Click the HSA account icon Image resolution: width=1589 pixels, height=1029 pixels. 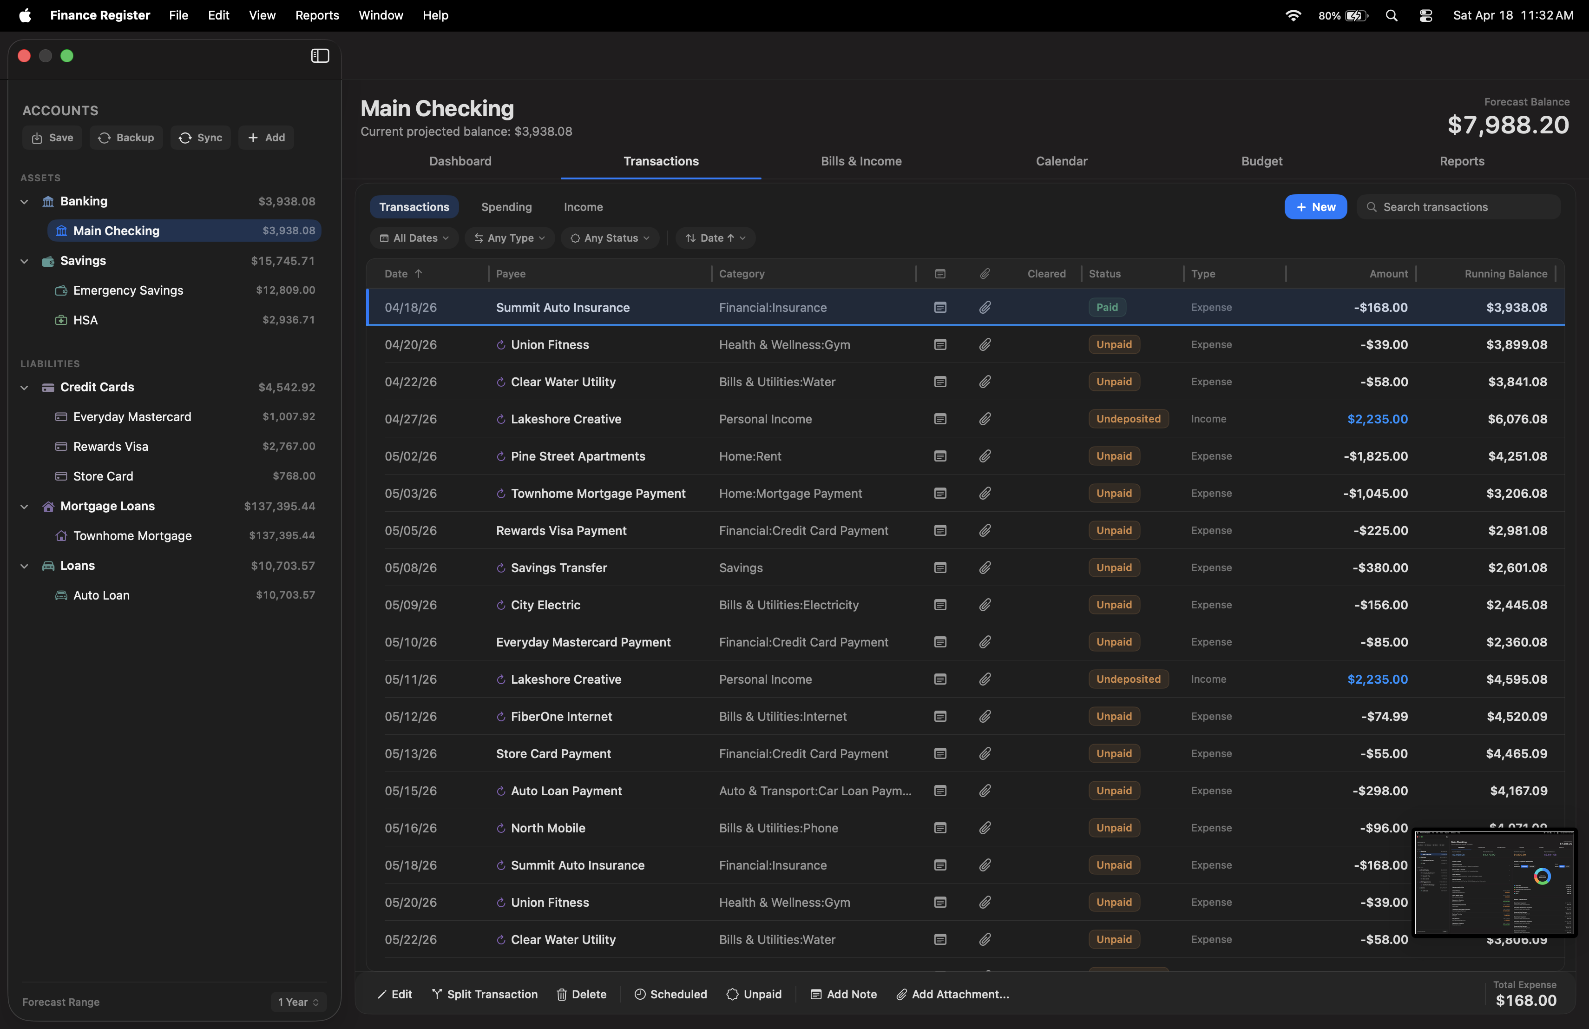click(x=61, y=321)
